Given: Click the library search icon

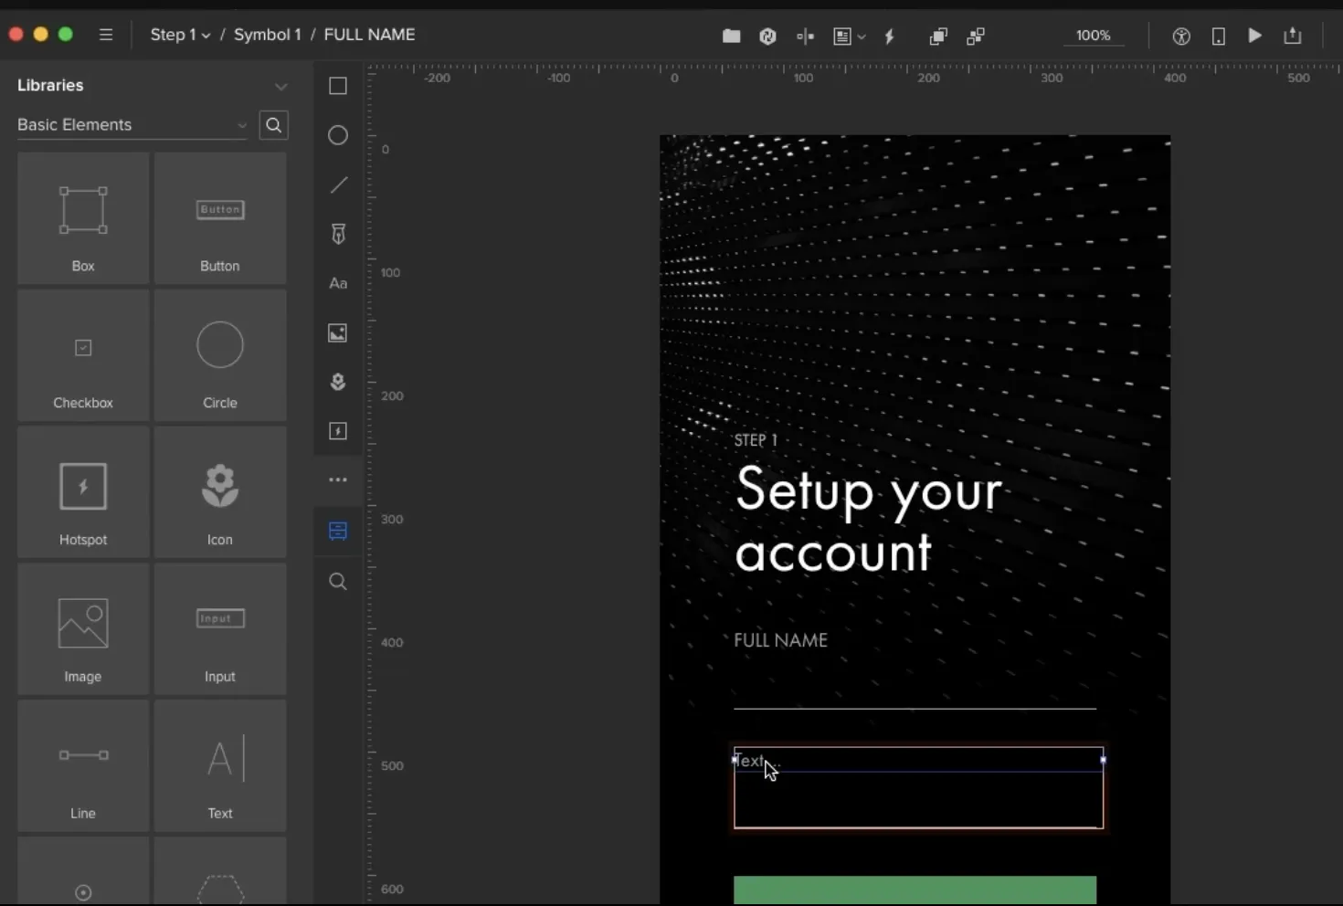Looking at the screenshot, I should tap(273, 125).
